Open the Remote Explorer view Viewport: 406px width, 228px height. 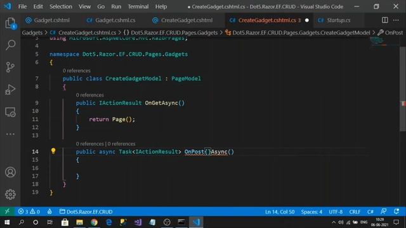click(x=10, y=112)
